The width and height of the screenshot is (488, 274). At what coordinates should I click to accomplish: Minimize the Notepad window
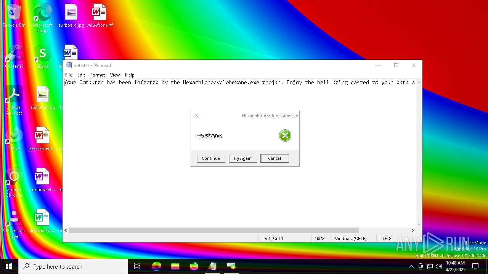(379, 65)
